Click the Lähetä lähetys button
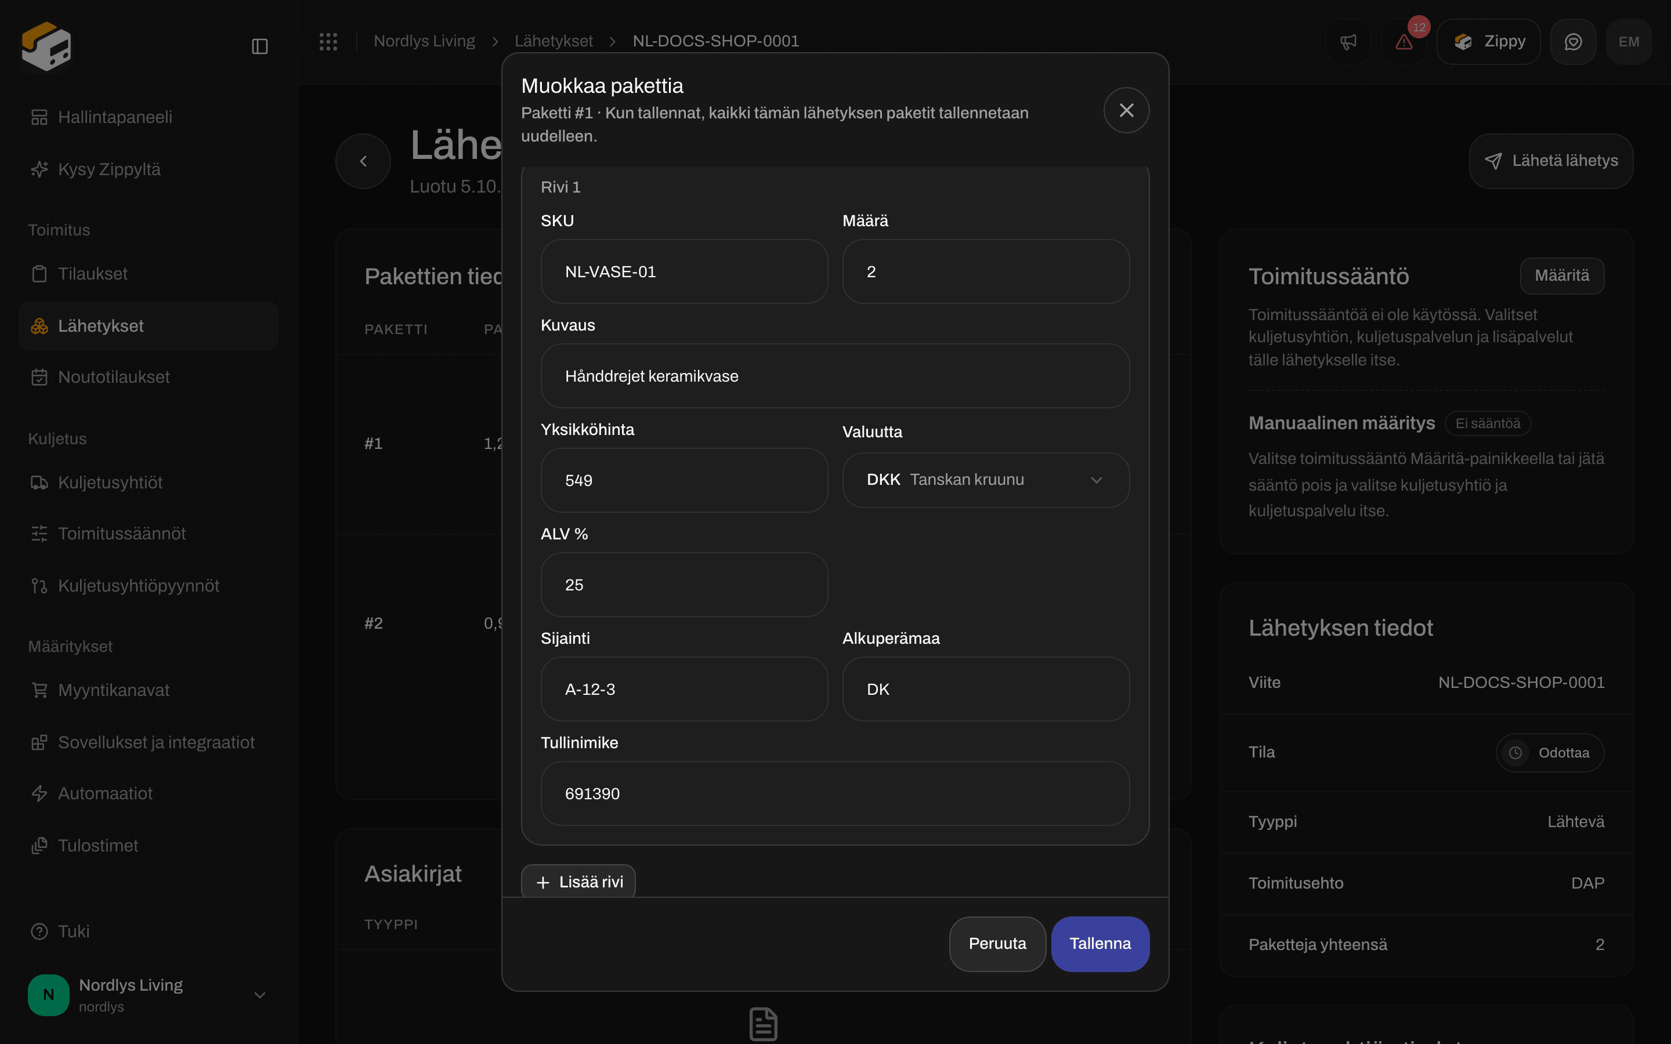 coord(1551,161)
